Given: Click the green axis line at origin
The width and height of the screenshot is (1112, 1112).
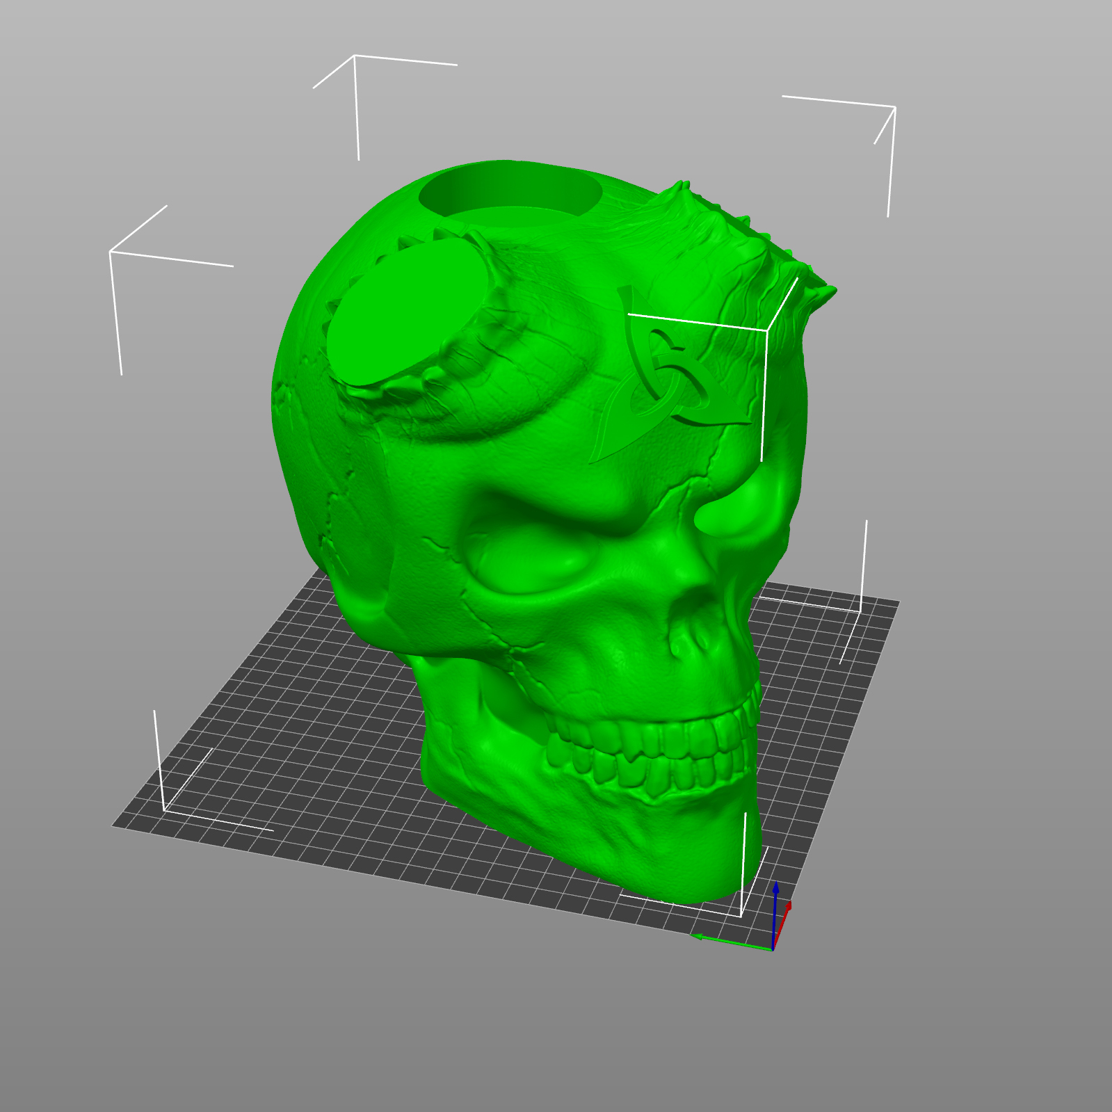Looking at the screenshot, I should (x=732, y=942).
